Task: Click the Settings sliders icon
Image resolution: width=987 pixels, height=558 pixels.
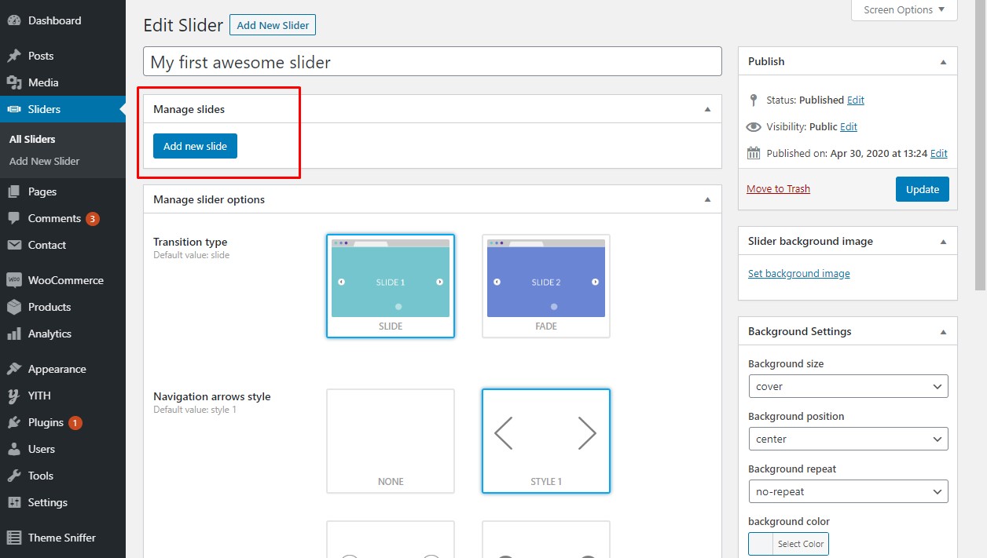Action: [x=14, y=502]
